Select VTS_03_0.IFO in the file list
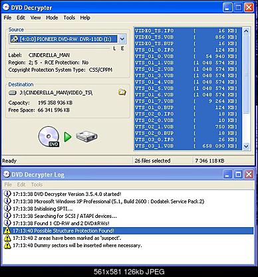Viewport: 258px width, 277px height. pyautogui.click(x=188, y=139)
